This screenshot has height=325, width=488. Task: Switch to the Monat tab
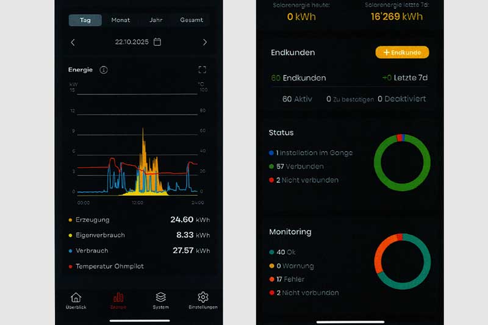tap(121, 20)
